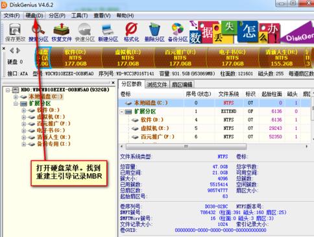314x237 pixels.
Task: Click the horizontal scrollbar thumb in partition table
Action: pos(186,147)
